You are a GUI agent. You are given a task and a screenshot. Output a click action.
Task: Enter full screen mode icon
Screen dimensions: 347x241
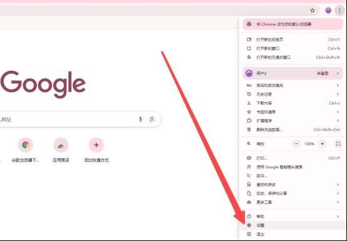tap(338, 144)
